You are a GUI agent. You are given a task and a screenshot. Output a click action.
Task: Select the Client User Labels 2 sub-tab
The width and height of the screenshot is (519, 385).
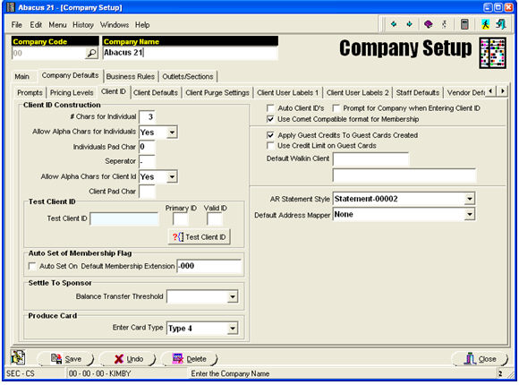357,93
